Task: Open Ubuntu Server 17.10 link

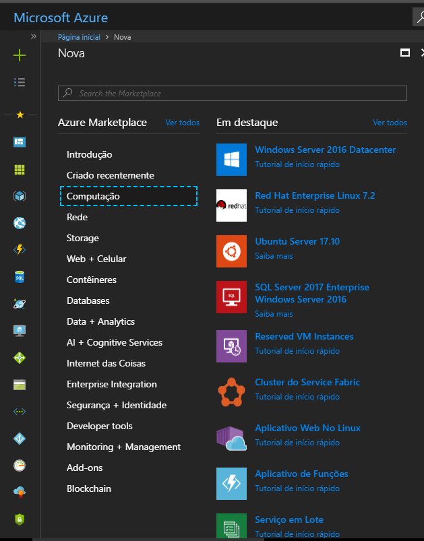Action: 297,241
